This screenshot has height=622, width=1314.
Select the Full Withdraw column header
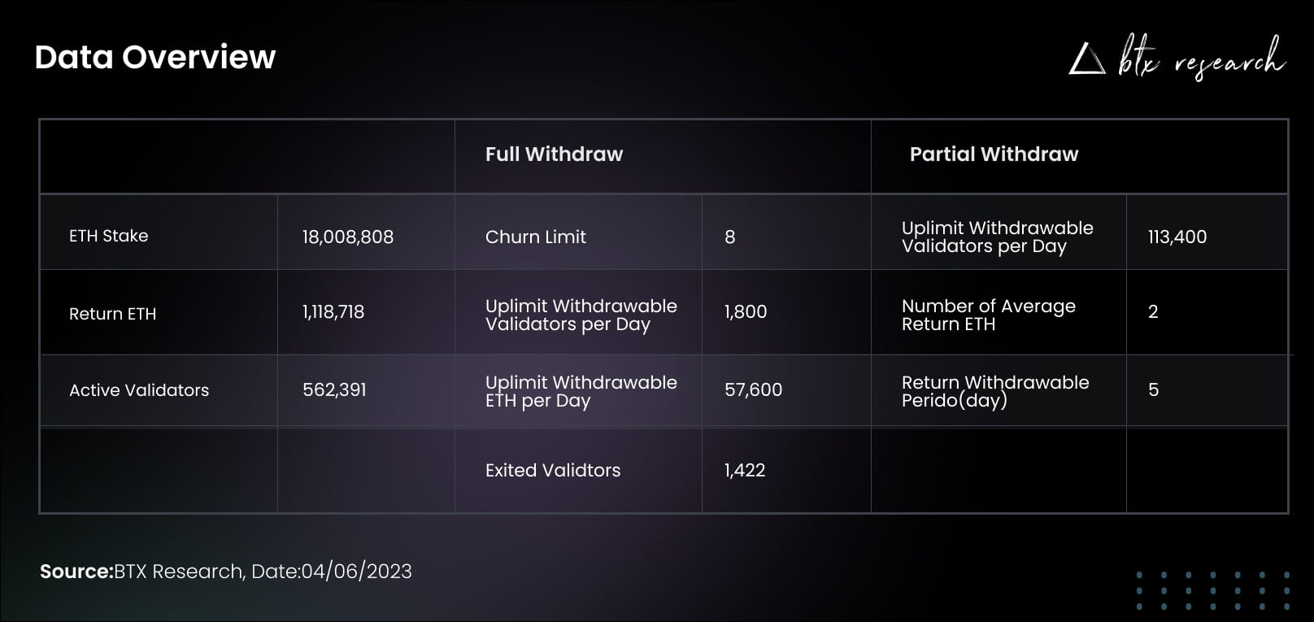click(x=554, y=154)
